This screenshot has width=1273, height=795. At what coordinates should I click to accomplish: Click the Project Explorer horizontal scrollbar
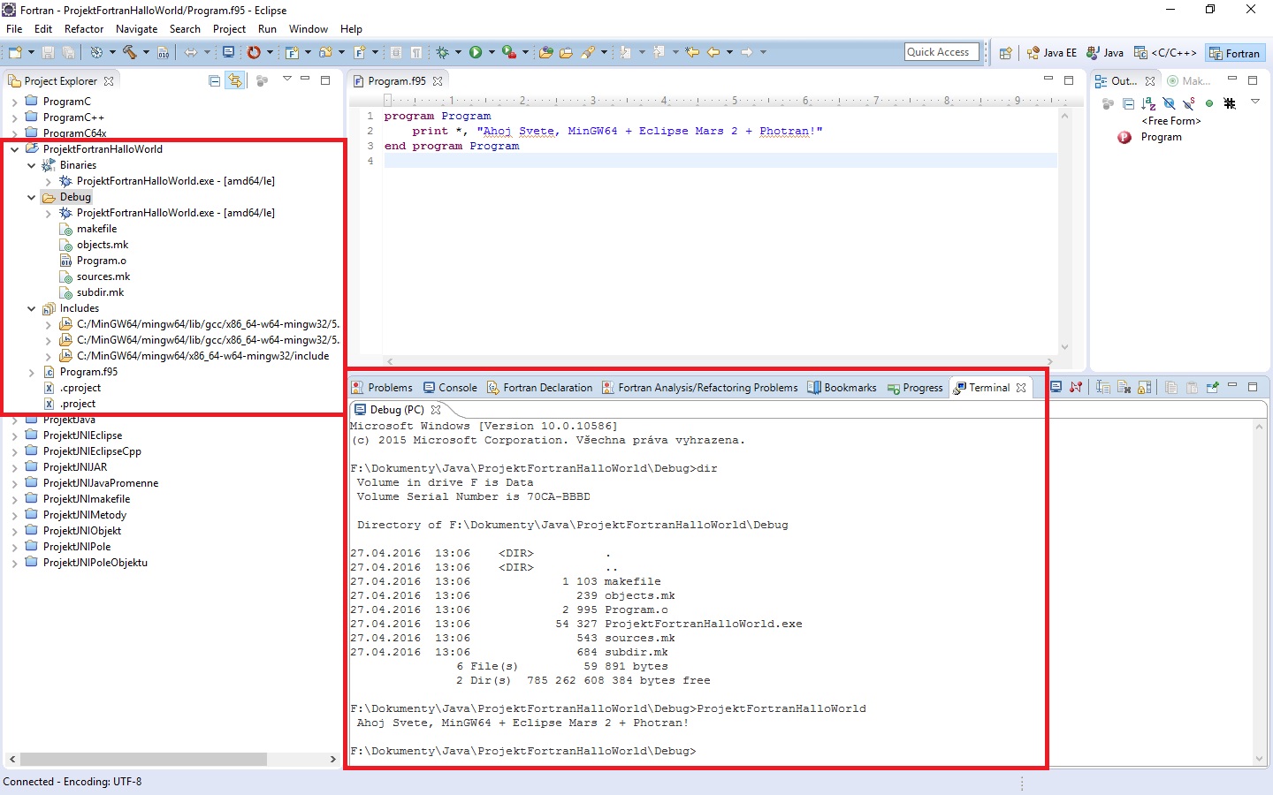[143, 759]
